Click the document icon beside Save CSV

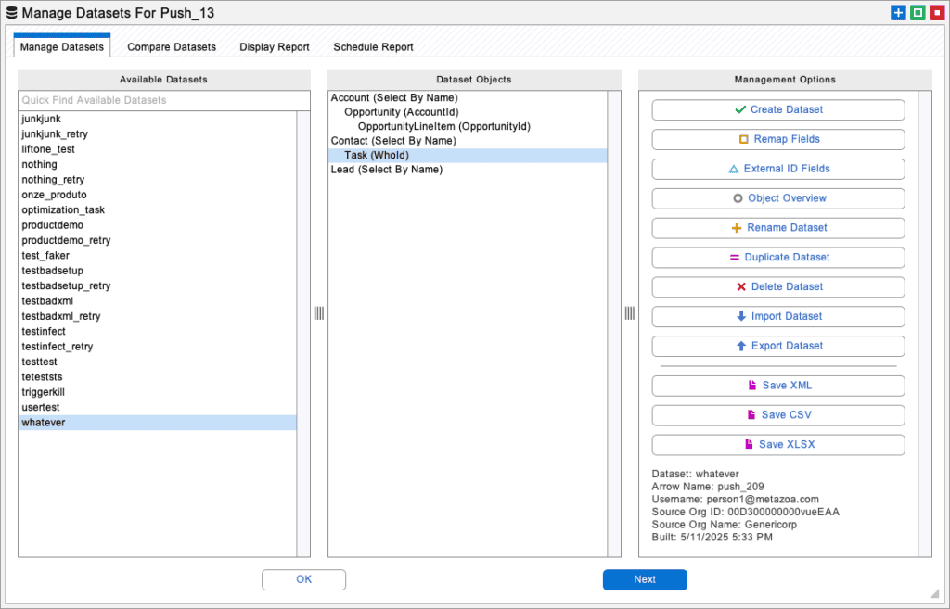pos(751,414)
